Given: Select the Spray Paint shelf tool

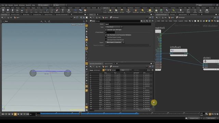Looking at the screenshot, I should (x=57, y=11).
